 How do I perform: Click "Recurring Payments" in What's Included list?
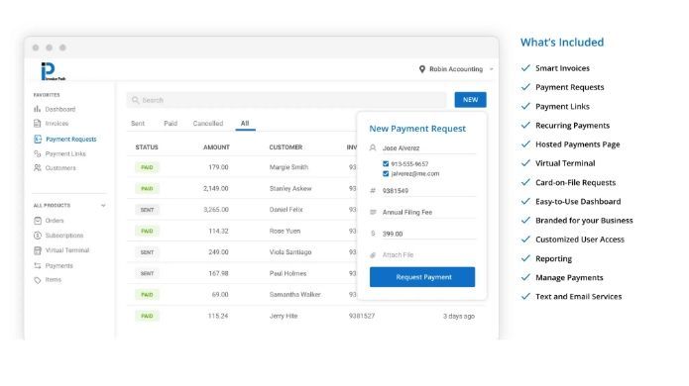(x=573, y=126)
